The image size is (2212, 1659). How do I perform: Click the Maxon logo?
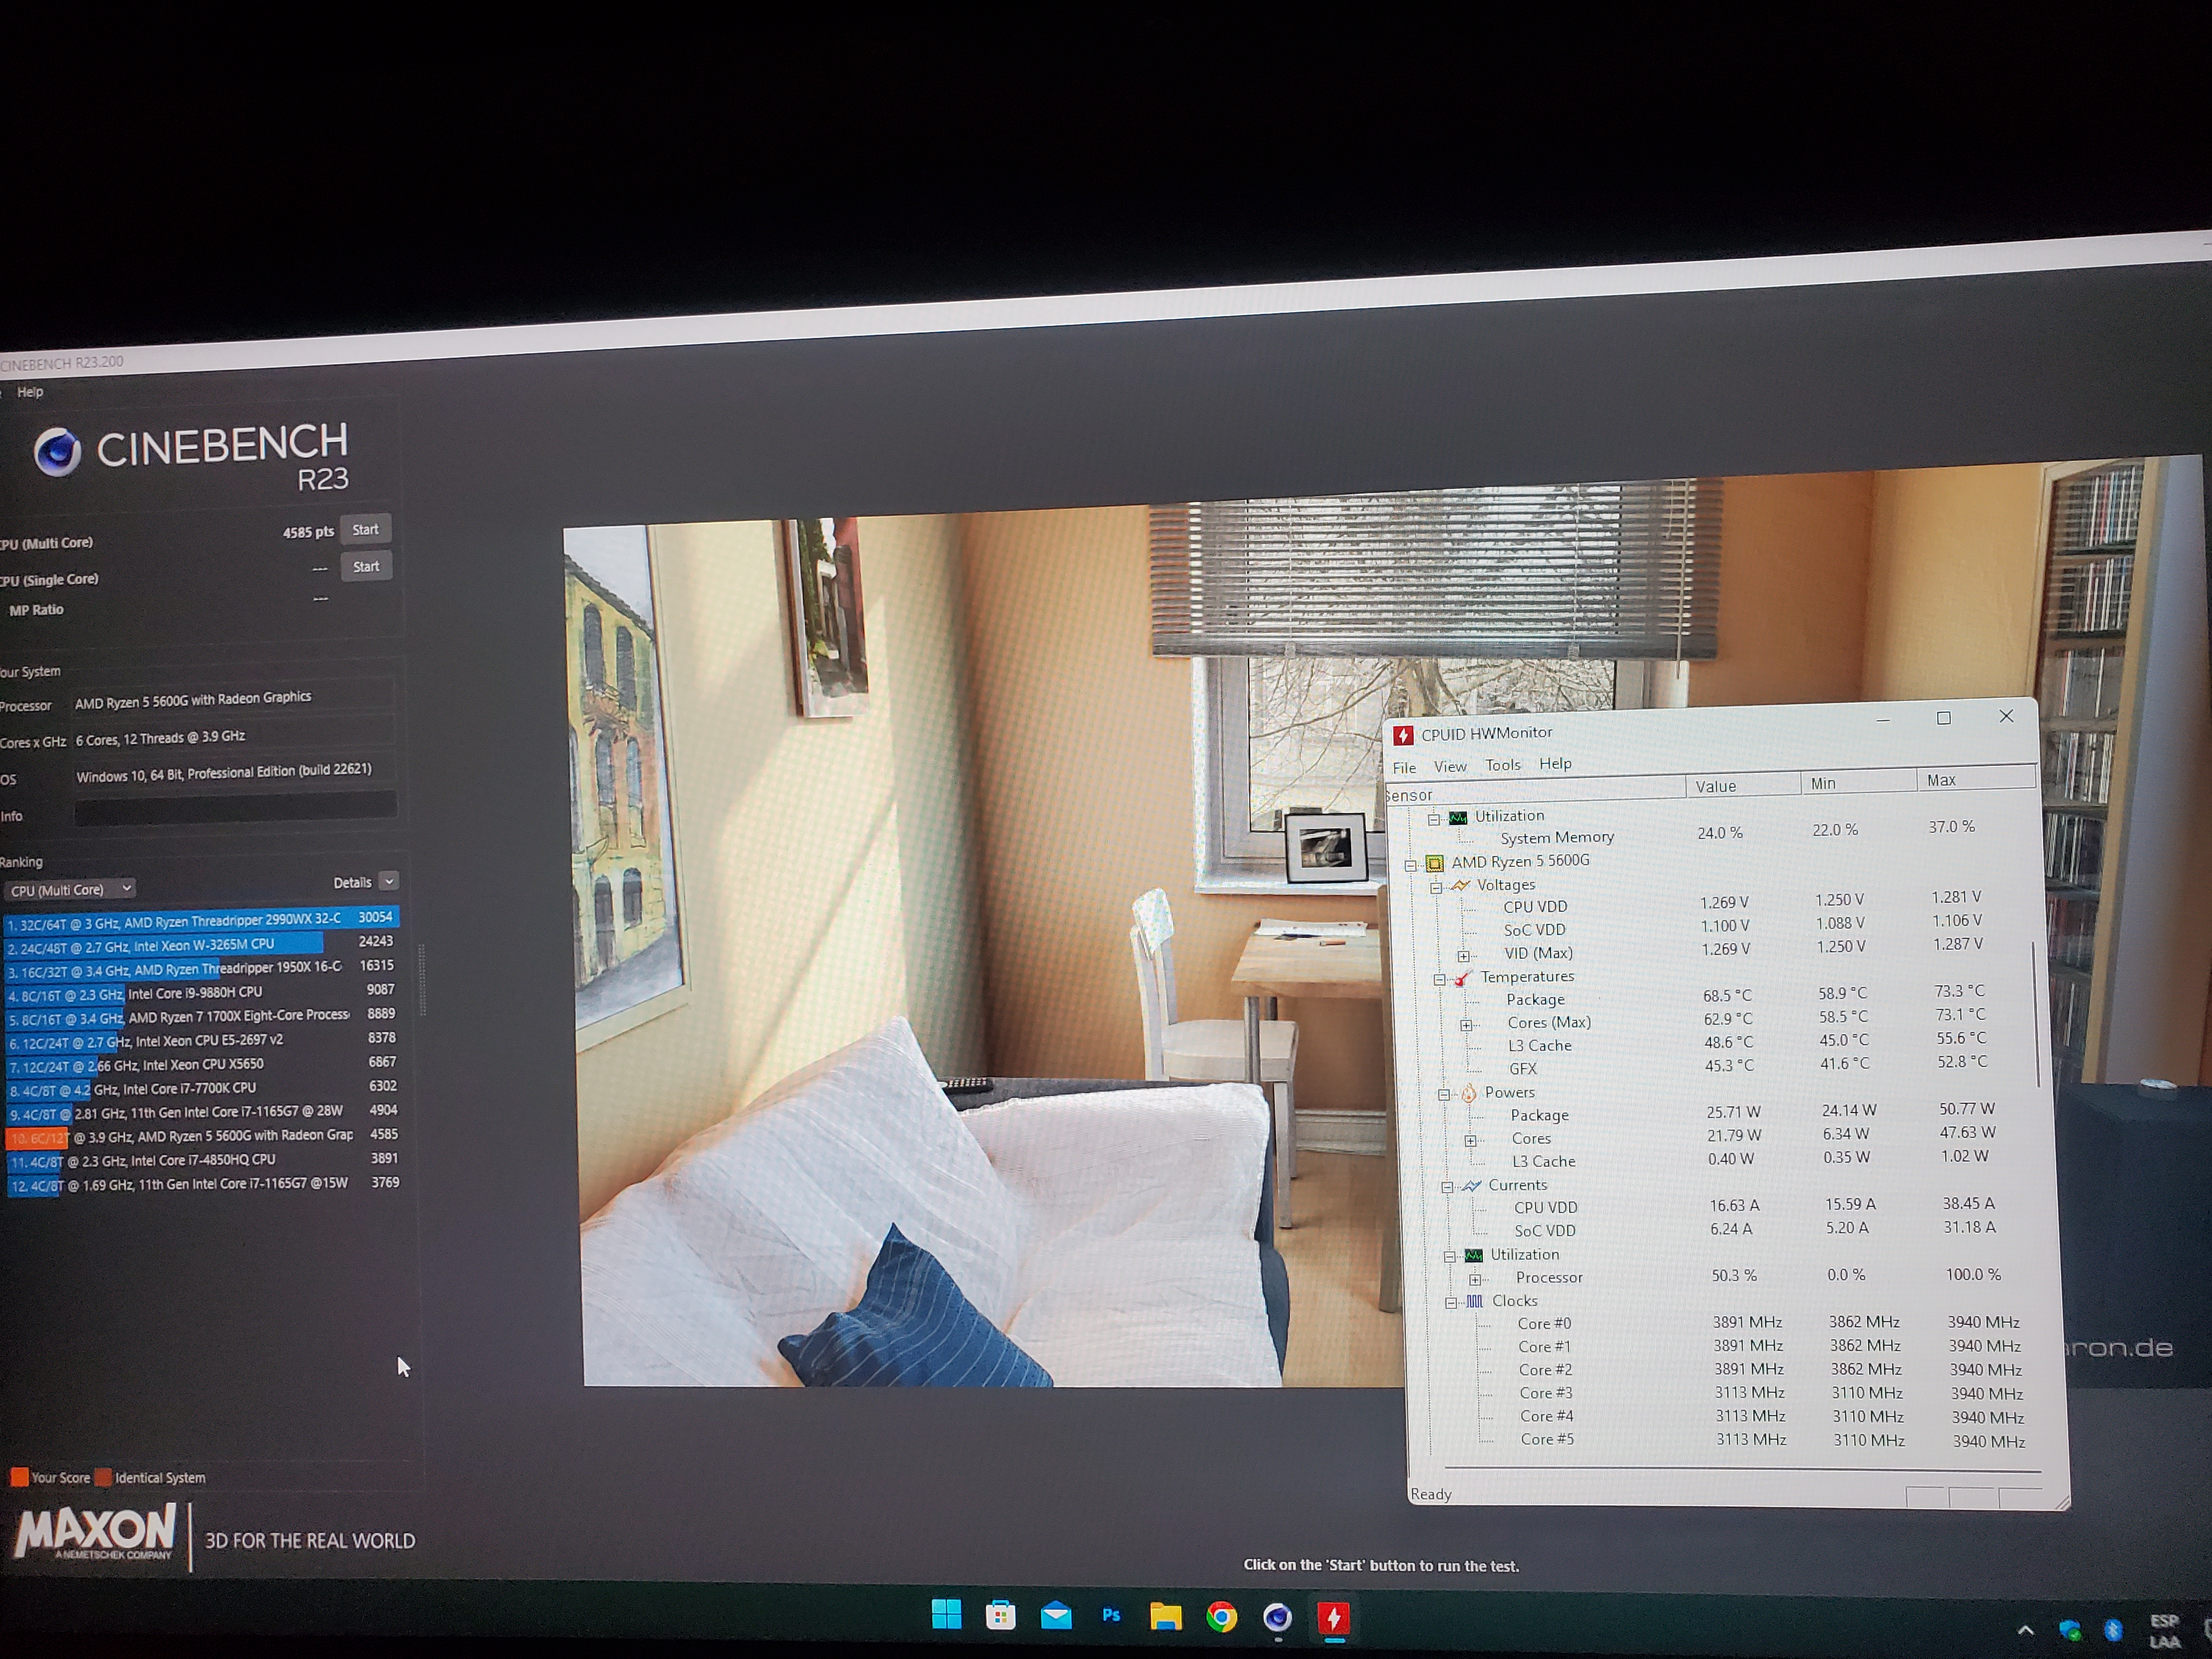95,1533
